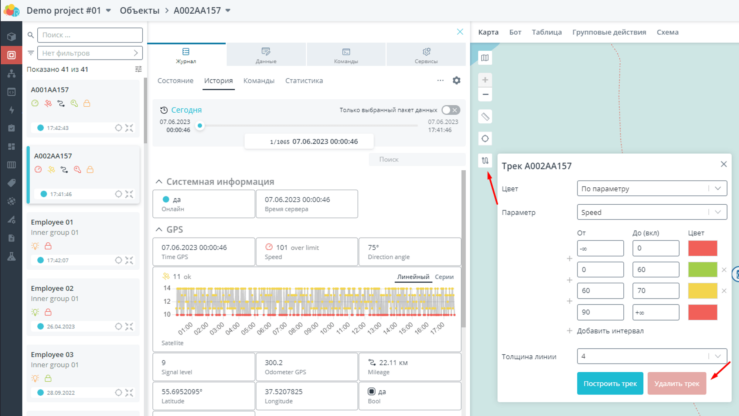Go to Объекты in breadcrumb
The image size is (739, 416).
point(139,10)
